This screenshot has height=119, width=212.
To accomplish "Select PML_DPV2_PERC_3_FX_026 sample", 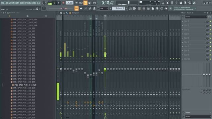I will tap(24, 103).
